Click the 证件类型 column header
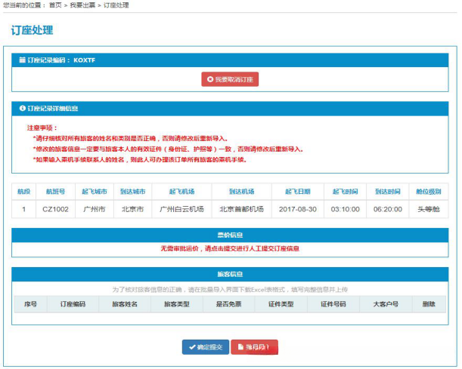 [x=281, y=304]
